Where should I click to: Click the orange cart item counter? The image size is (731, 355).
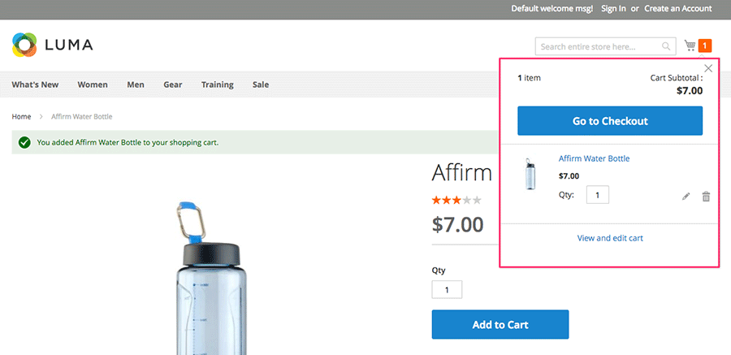coord(705,45)
